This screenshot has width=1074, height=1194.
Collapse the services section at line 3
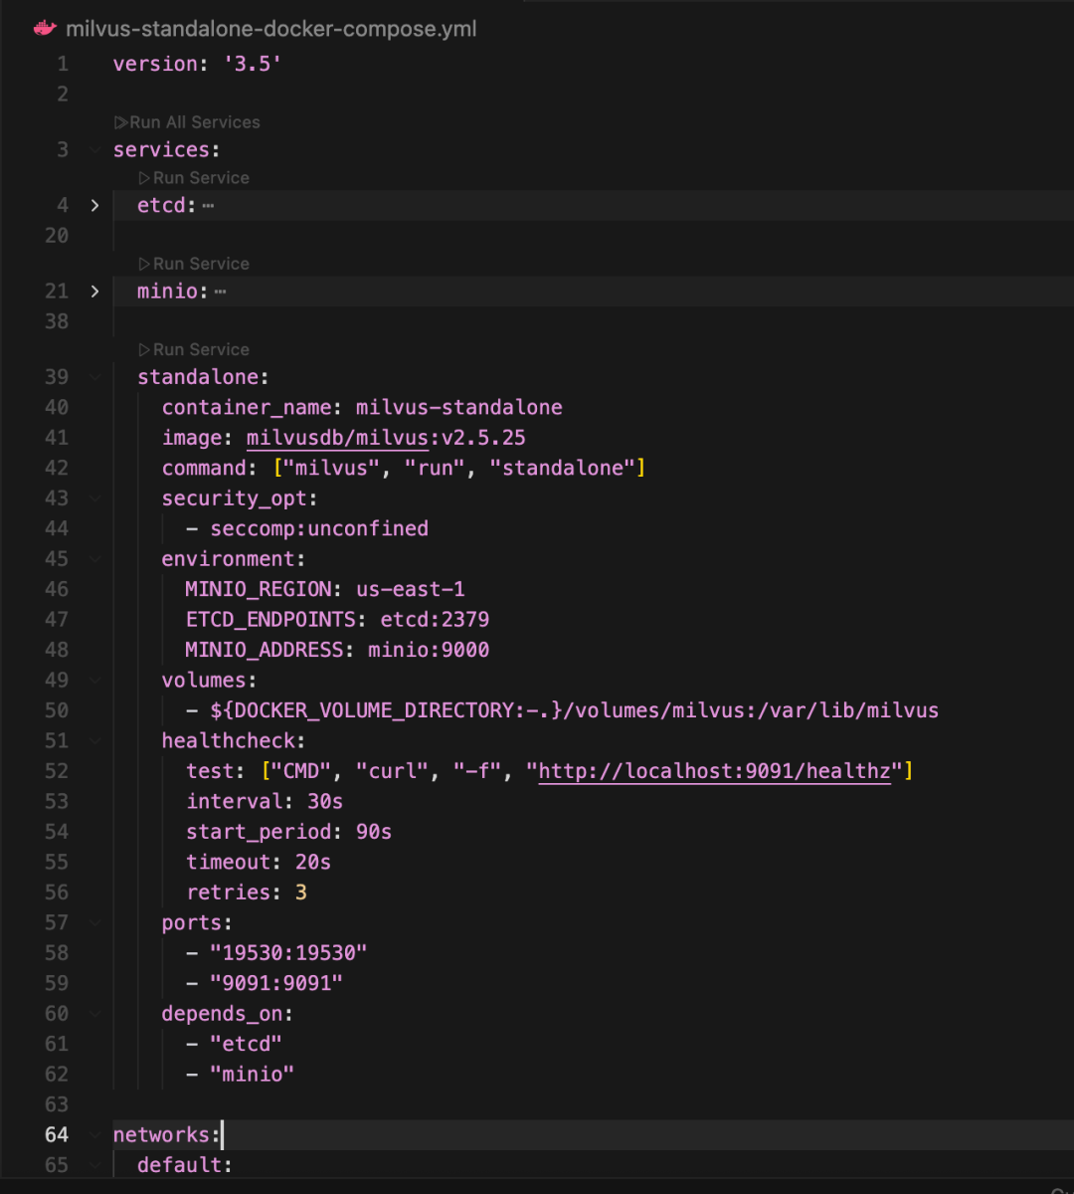[94, 149]
